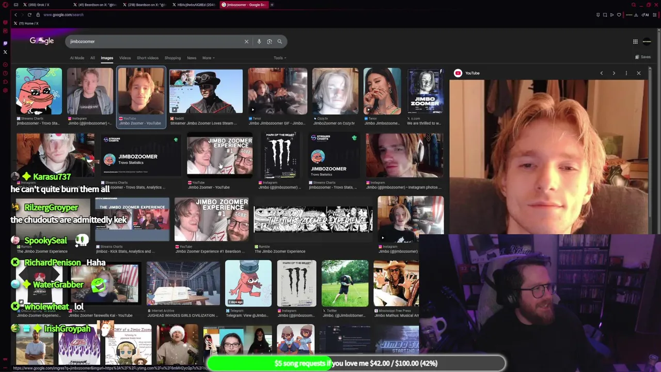The height and width of the screenshot is (372, 661).
Task: Click the voice search microphone icon
Action: click(x=259, y=41)
